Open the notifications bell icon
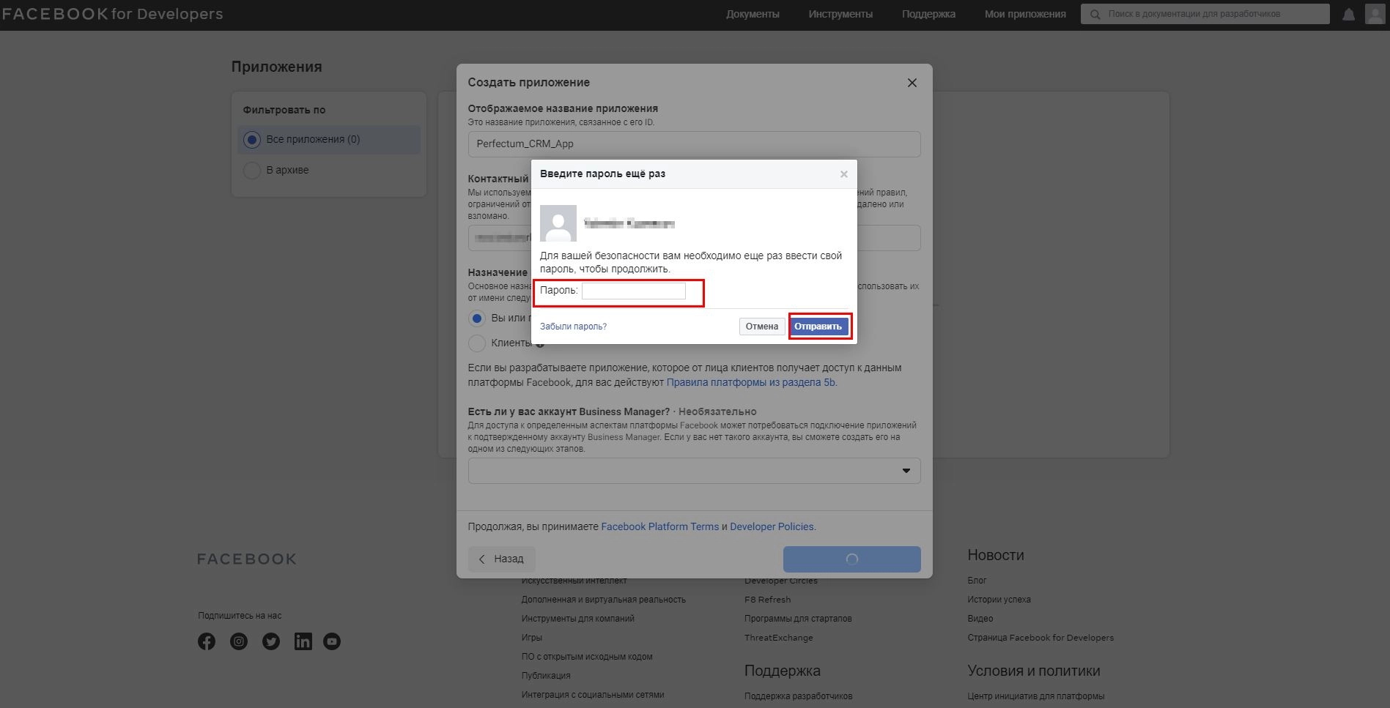The width and height of the screenshot is (1390, 708). tap(1348, 14)
